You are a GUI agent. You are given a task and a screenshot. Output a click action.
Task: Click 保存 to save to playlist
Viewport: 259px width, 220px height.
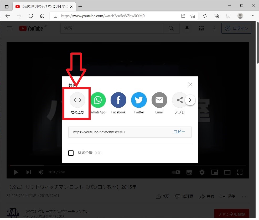pyautogui.click(x=227, y=196)
